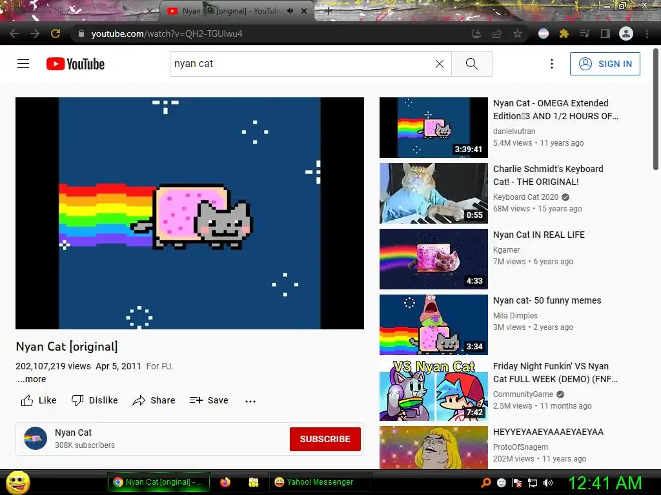Clear the search box with the X
661x495 pixels.
(439, 64)
